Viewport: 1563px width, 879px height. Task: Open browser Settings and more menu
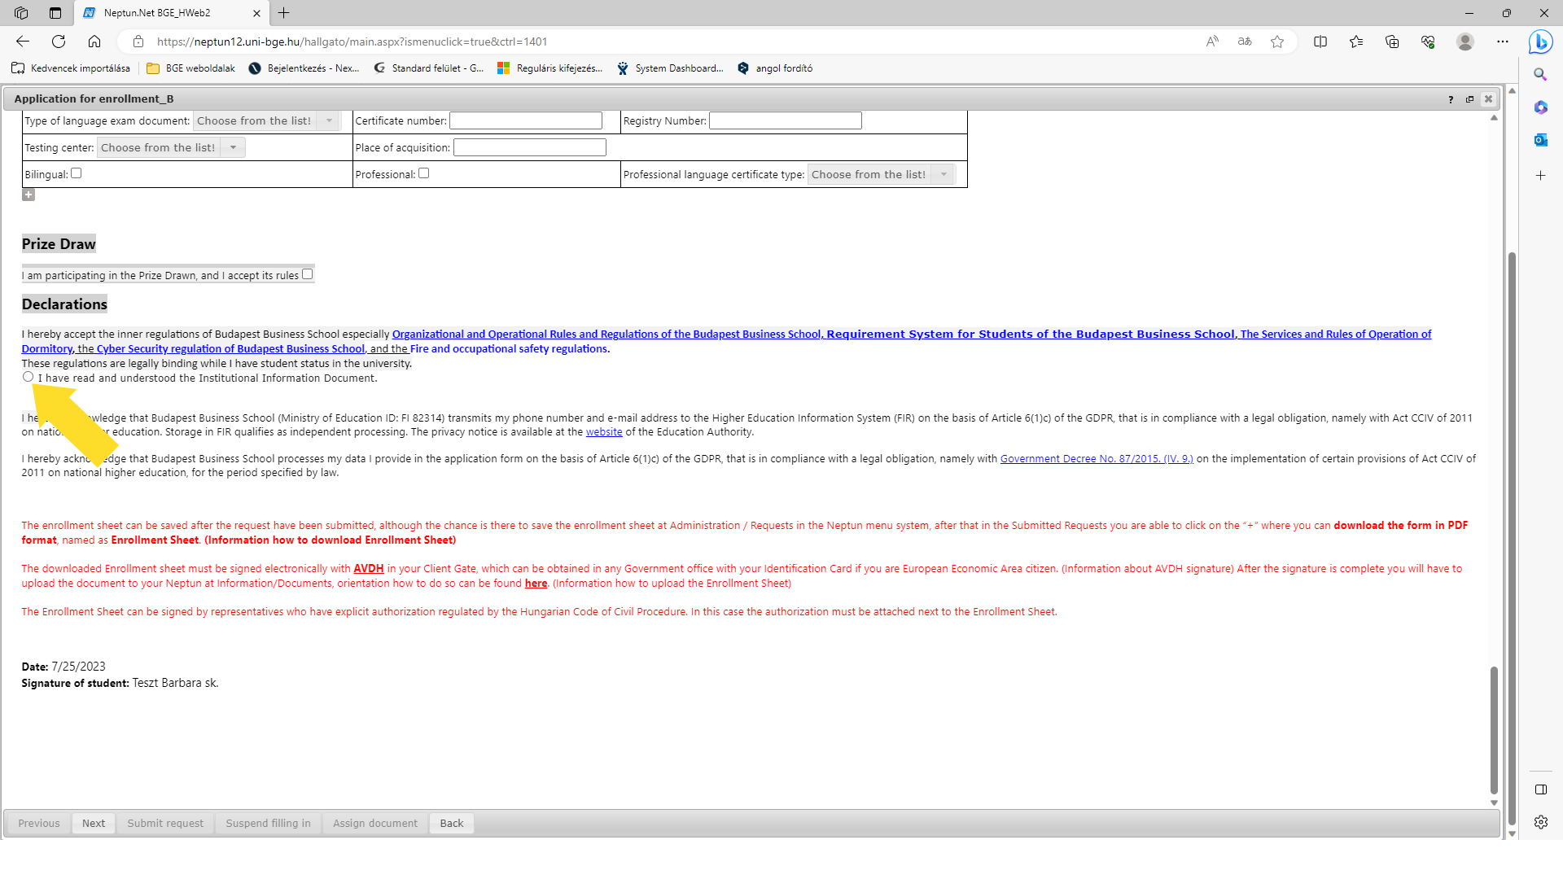coord(1503,42)
